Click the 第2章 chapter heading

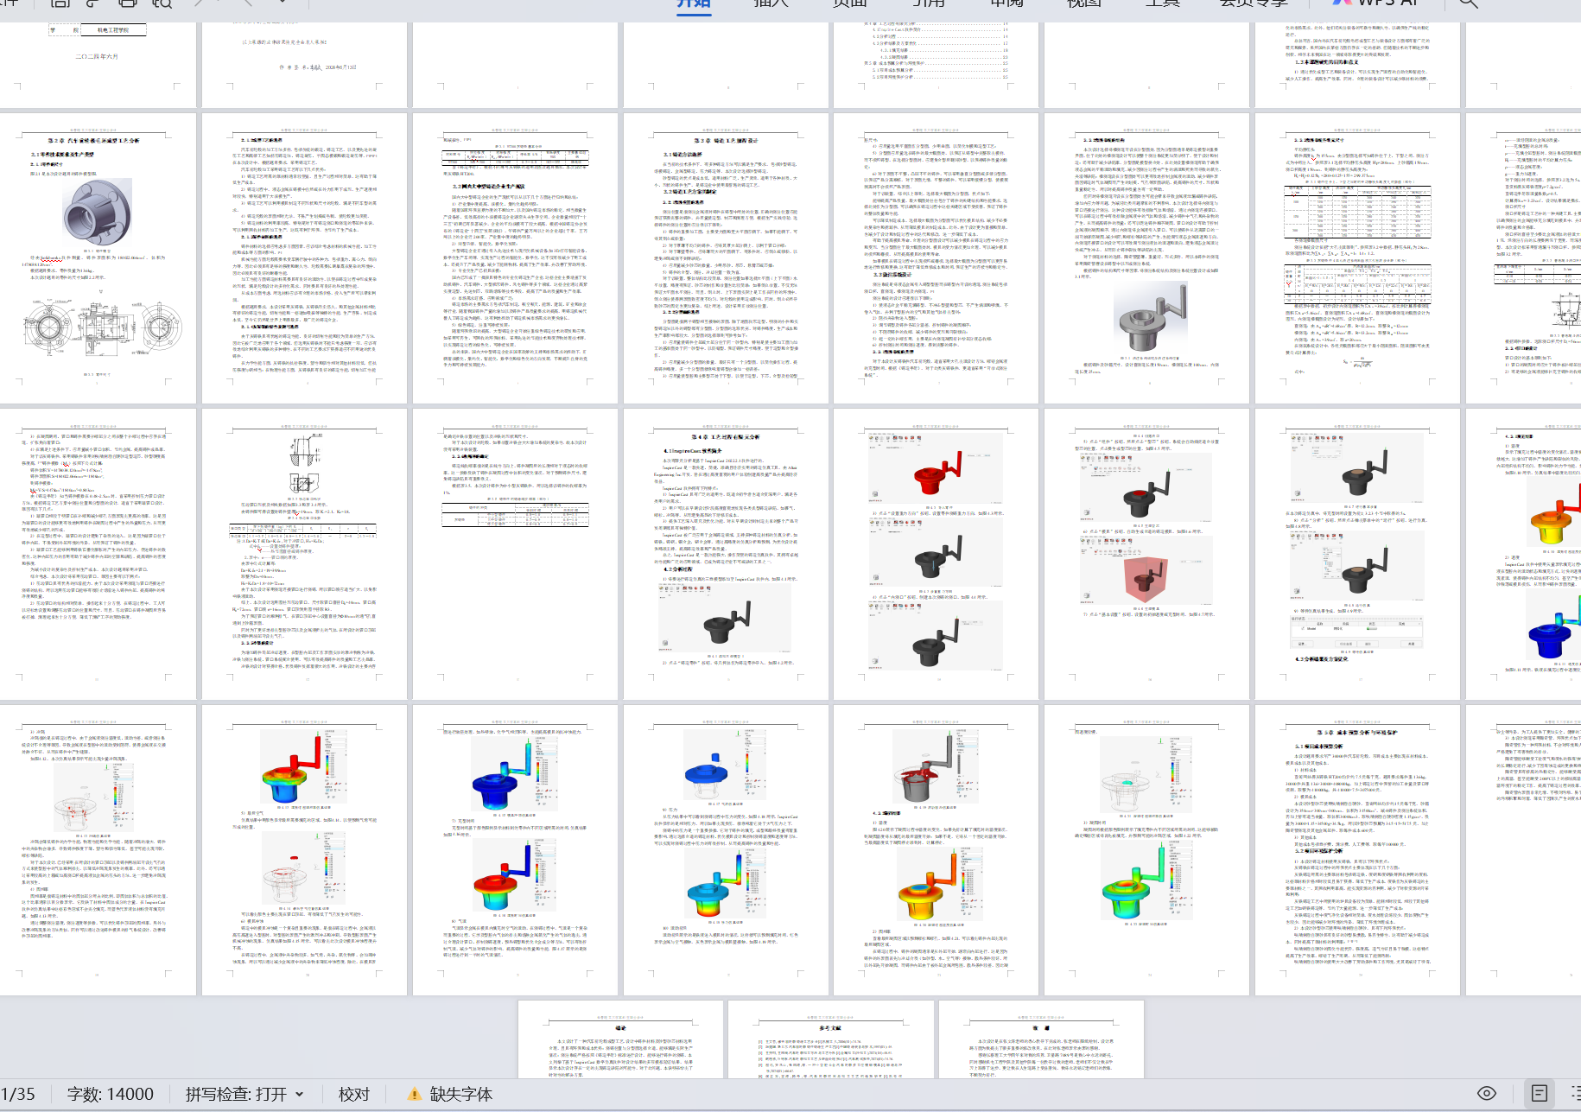click(x=93, y=140)
